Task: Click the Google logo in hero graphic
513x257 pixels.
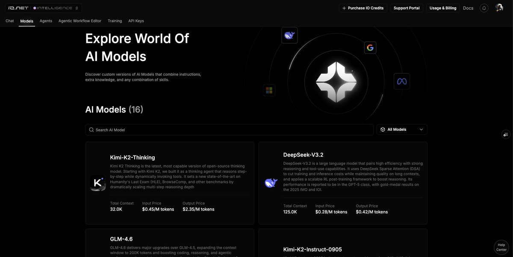Action: pyautogui.click(x=370, y=47)
